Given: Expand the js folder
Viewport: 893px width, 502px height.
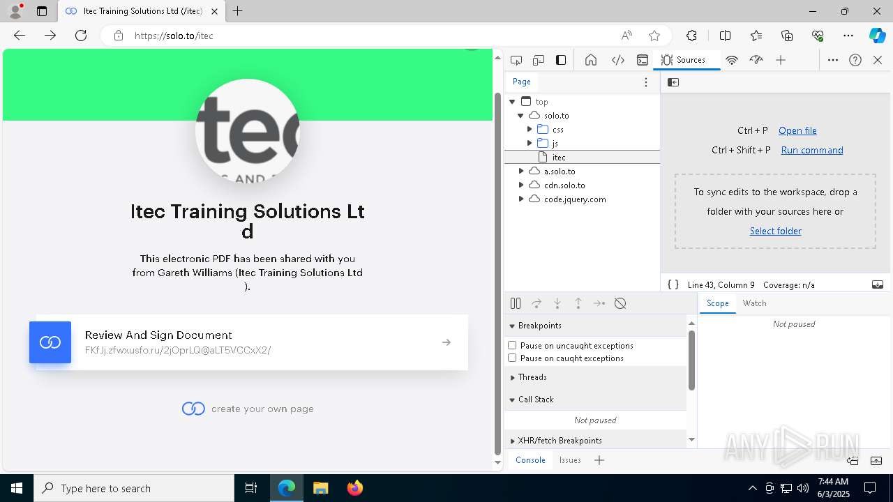Looking at the screenshot, I should (x=530, y=144).
